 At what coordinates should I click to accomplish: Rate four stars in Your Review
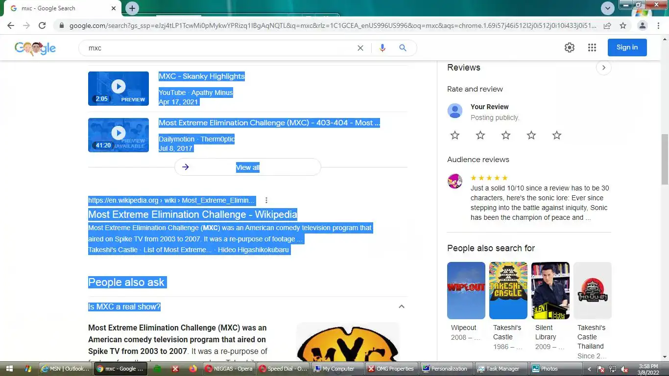tap(531, 135)
